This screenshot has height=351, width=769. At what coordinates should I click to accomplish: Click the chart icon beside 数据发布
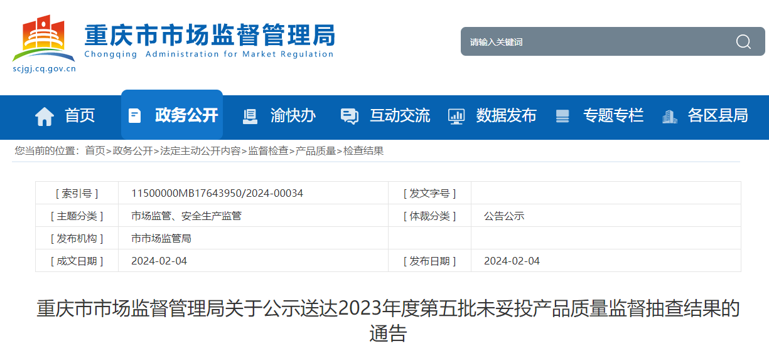[456, 116]
